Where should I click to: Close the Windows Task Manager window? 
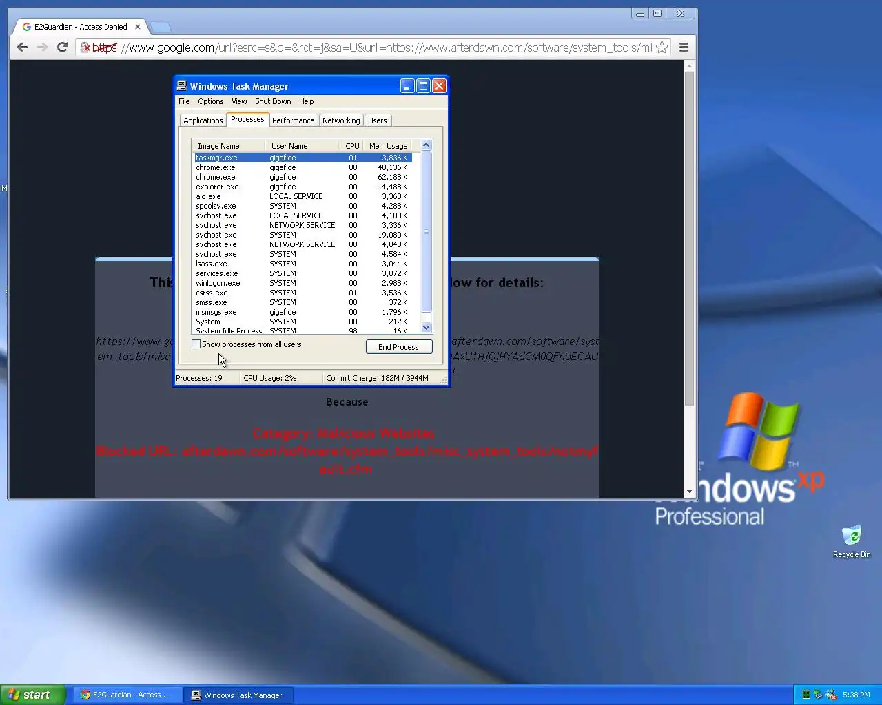click(x=439, y=86)
